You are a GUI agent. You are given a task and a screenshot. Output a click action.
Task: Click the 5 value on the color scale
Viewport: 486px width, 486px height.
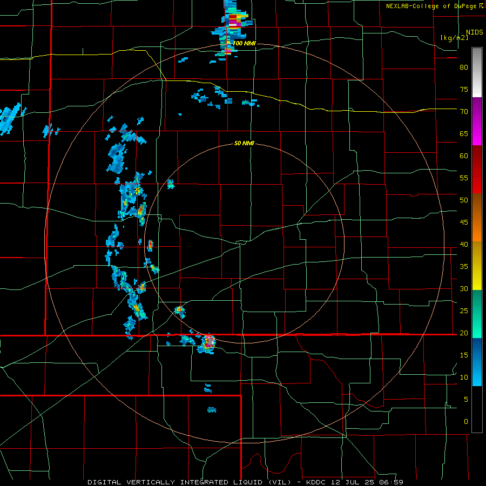tap(466, 399)
